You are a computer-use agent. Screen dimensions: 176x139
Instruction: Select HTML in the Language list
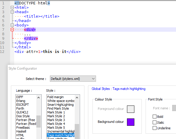[26, 135]
